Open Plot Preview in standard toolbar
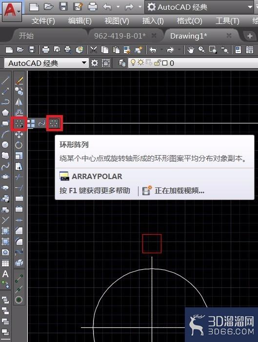The image size is (258, 342). [57, 50]
